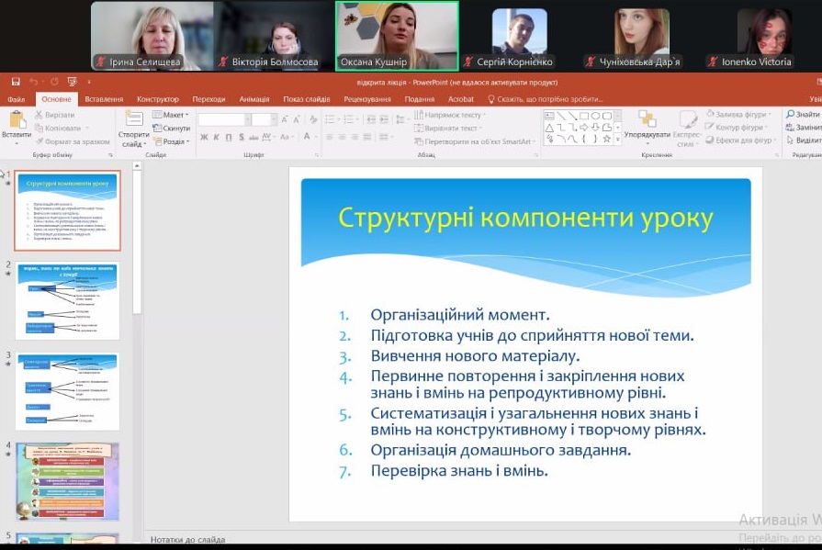
Task: Click Оксана Кушнір participant video tile
Action: 397,36
